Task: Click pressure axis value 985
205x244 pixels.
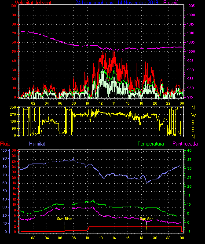Action: coord(190,79)
